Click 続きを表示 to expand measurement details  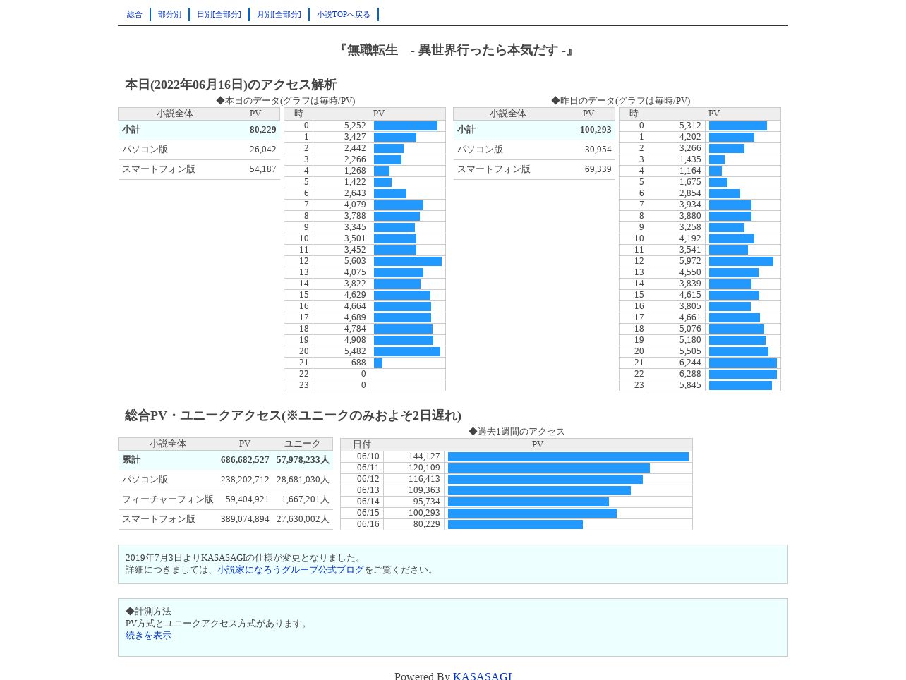[x=148, y=636]
